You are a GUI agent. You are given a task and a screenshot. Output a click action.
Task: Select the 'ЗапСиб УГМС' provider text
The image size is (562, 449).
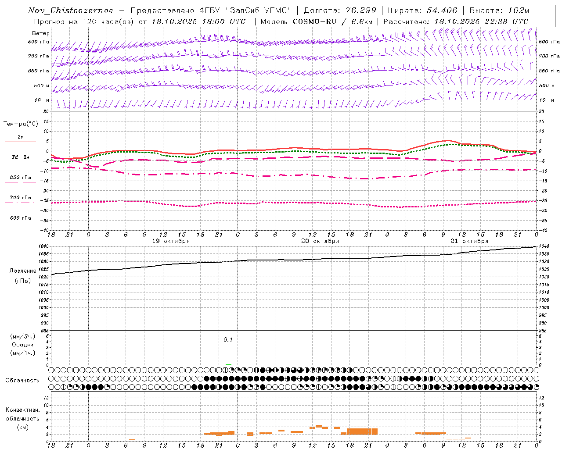click(x=259, y=11)
